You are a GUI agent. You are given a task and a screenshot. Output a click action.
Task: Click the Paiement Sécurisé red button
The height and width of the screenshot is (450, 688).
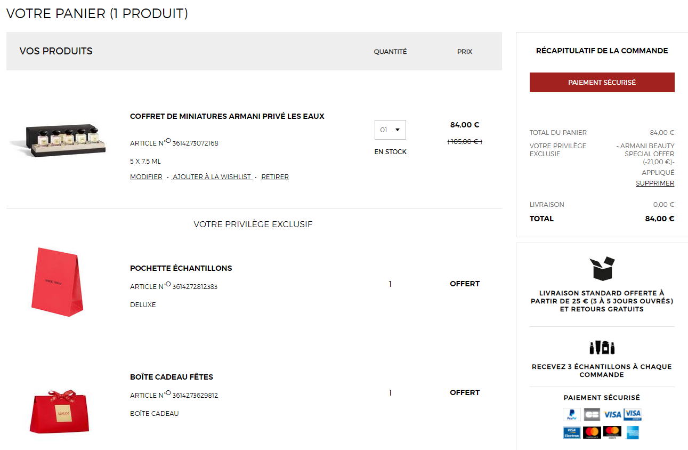[x=602, y=83]
